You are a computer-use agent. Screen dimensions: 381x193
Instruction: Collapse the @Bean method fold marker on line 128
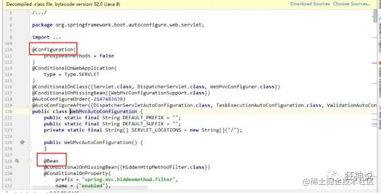click(x=29, y=161)
